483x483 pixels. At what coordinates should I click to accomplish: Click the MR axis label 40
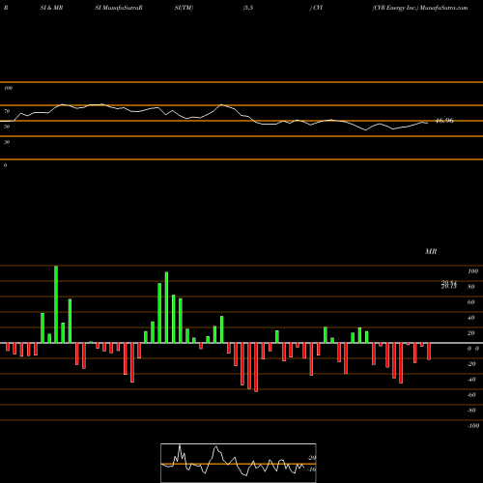point(471,318)
